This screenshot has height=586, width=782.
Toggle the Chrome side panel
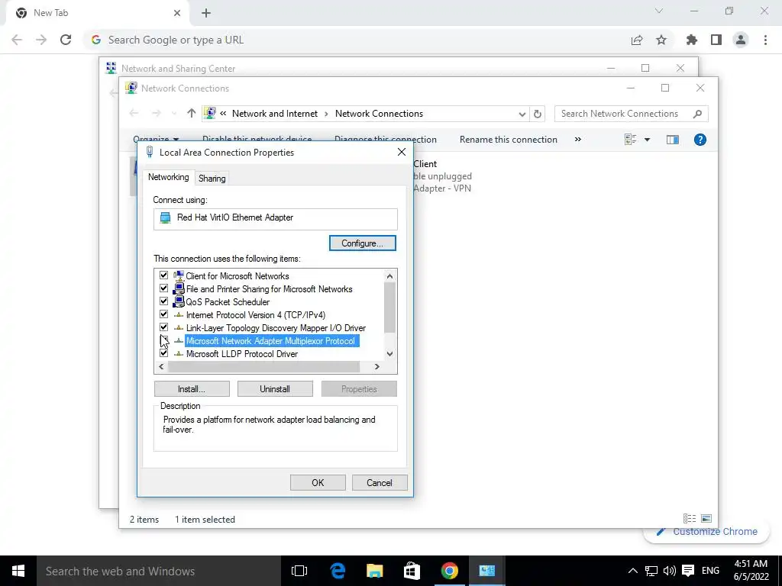(716, 40)
